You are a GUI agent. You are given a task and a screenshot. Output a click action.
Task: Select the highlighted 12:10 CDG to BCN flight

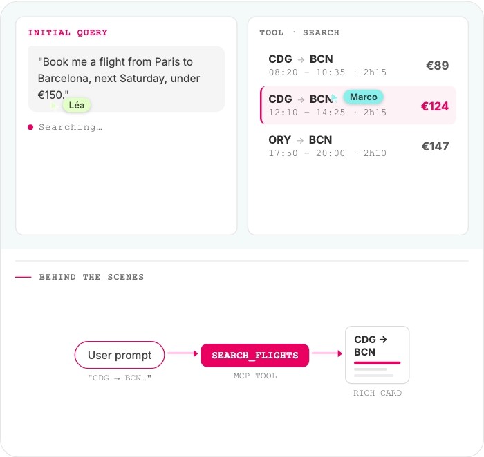pos(358,106)
